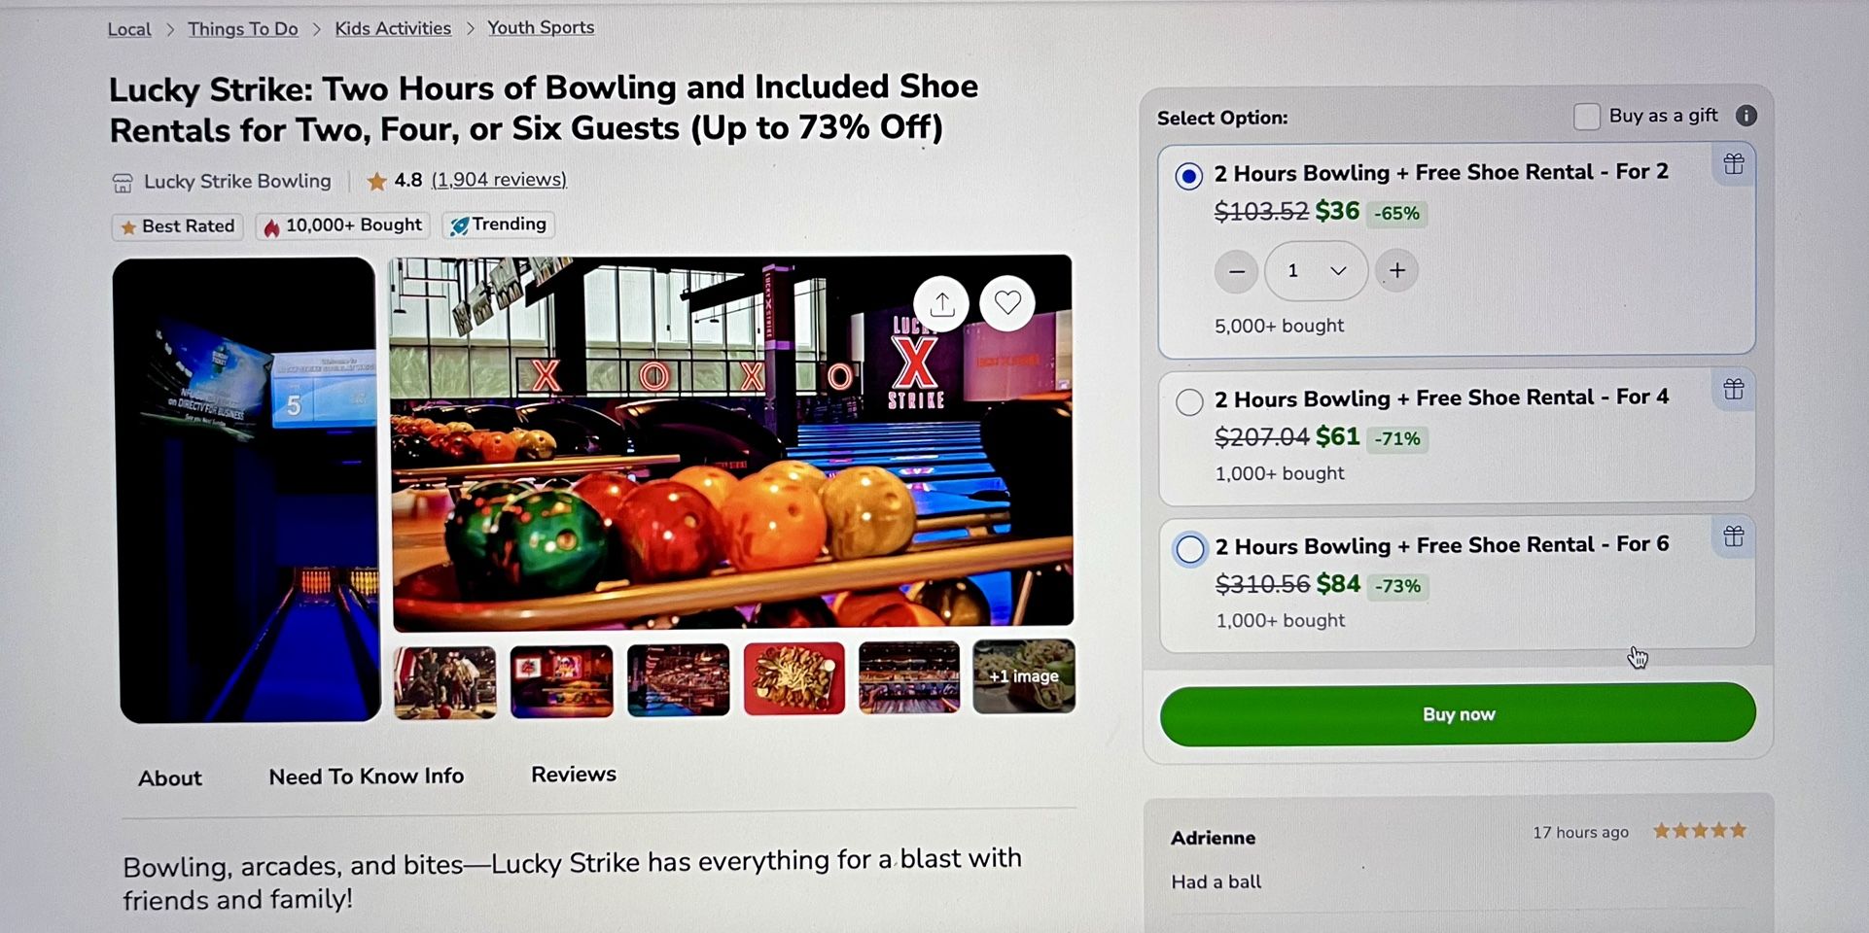Favorite the deal with the heart icon

pyautogui.click(x=1006, y=303)
